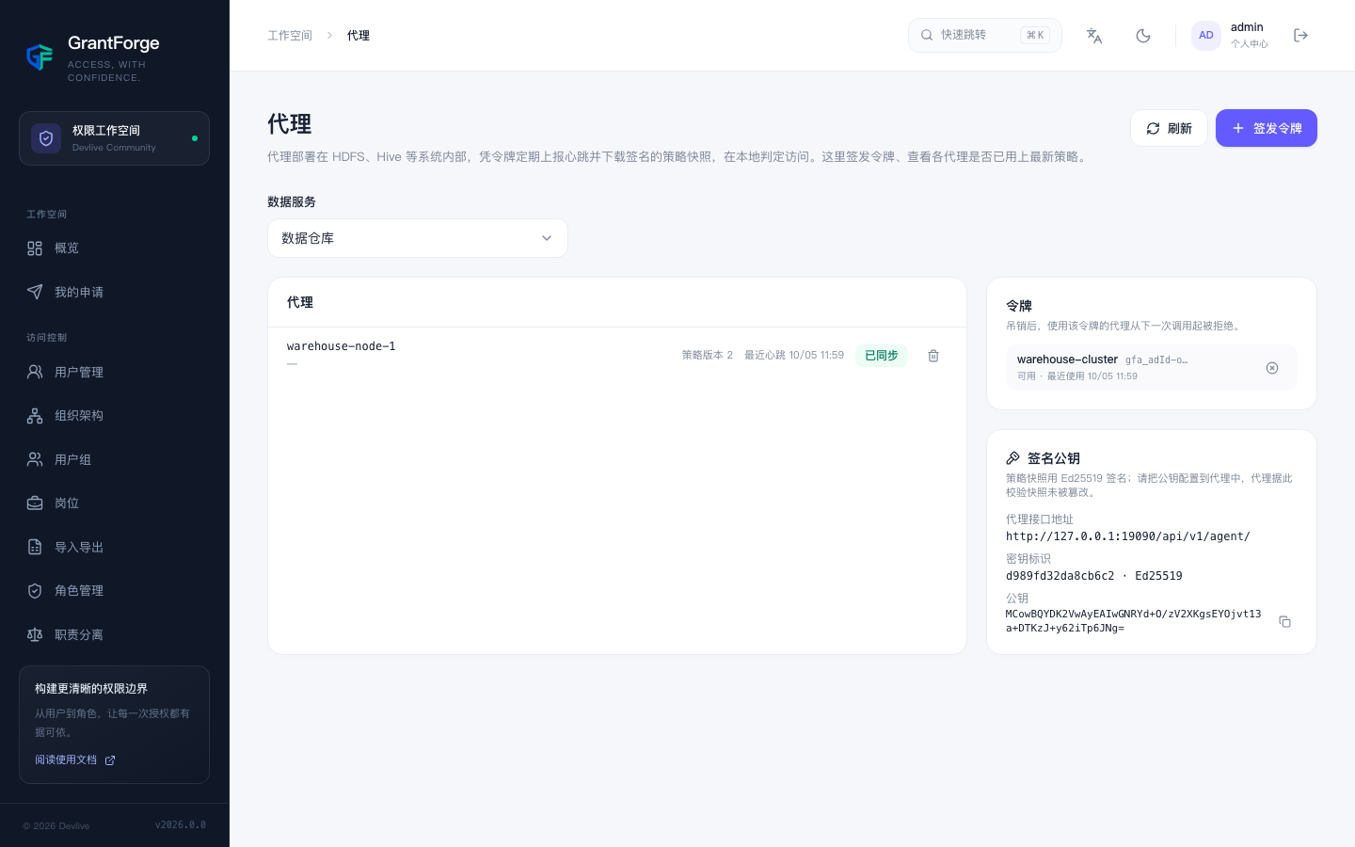Click the 最近心跳 10/05 11:59 text

tap(794, 356)
